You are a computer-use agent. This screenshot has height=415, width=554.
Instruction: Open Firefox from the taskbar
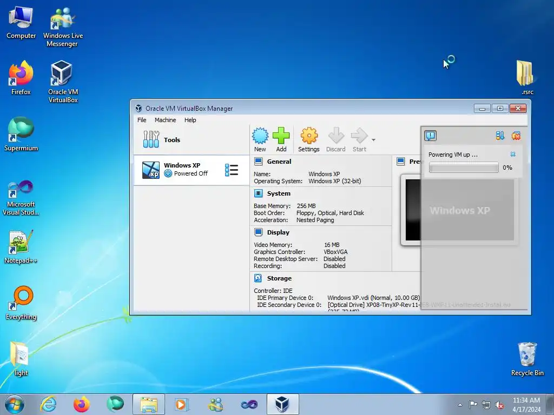click(82, 404)
